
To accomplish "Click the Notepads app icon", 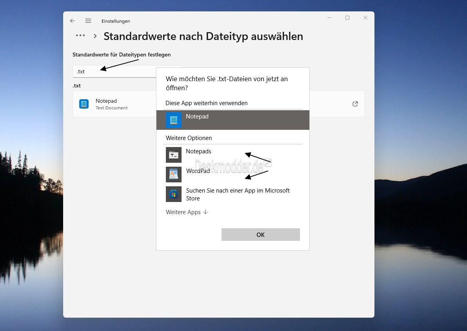I will (x=174, y=155).
